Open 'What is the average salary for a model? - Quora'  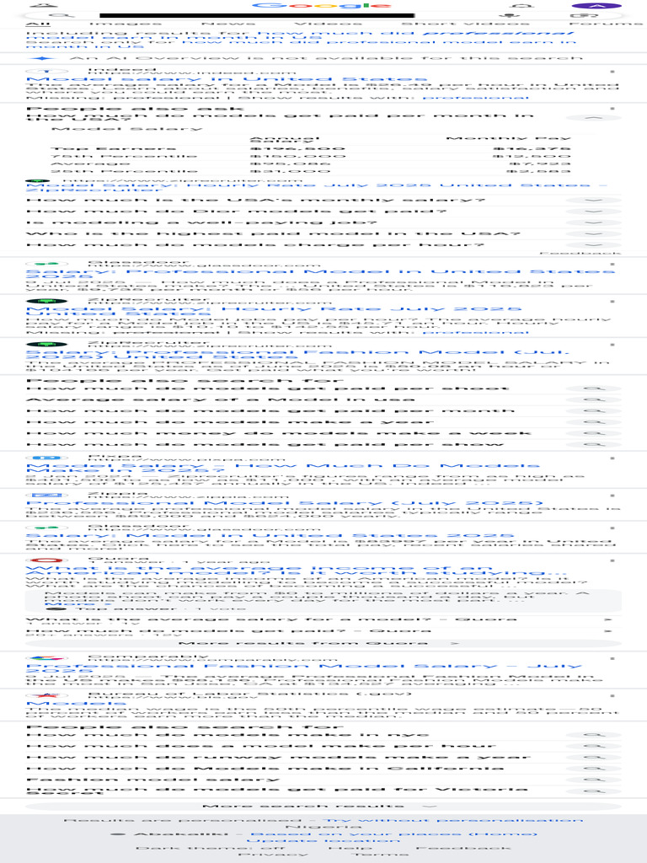pos(271,619)
